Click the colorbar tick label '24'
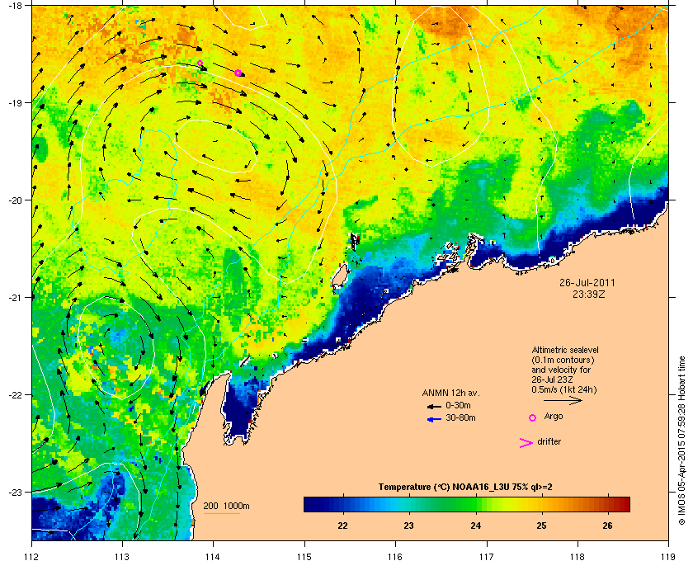This screenshot has width=693, height=561. pos(475,526)
